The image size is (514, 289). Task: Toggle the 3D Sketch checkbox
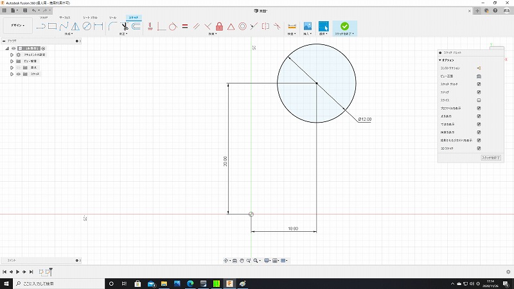[x=479, y=148]
